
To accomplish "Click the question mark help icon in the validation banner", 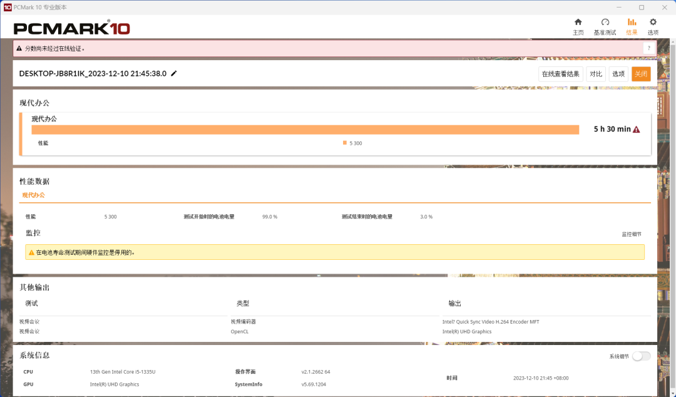I will [649, 48].
